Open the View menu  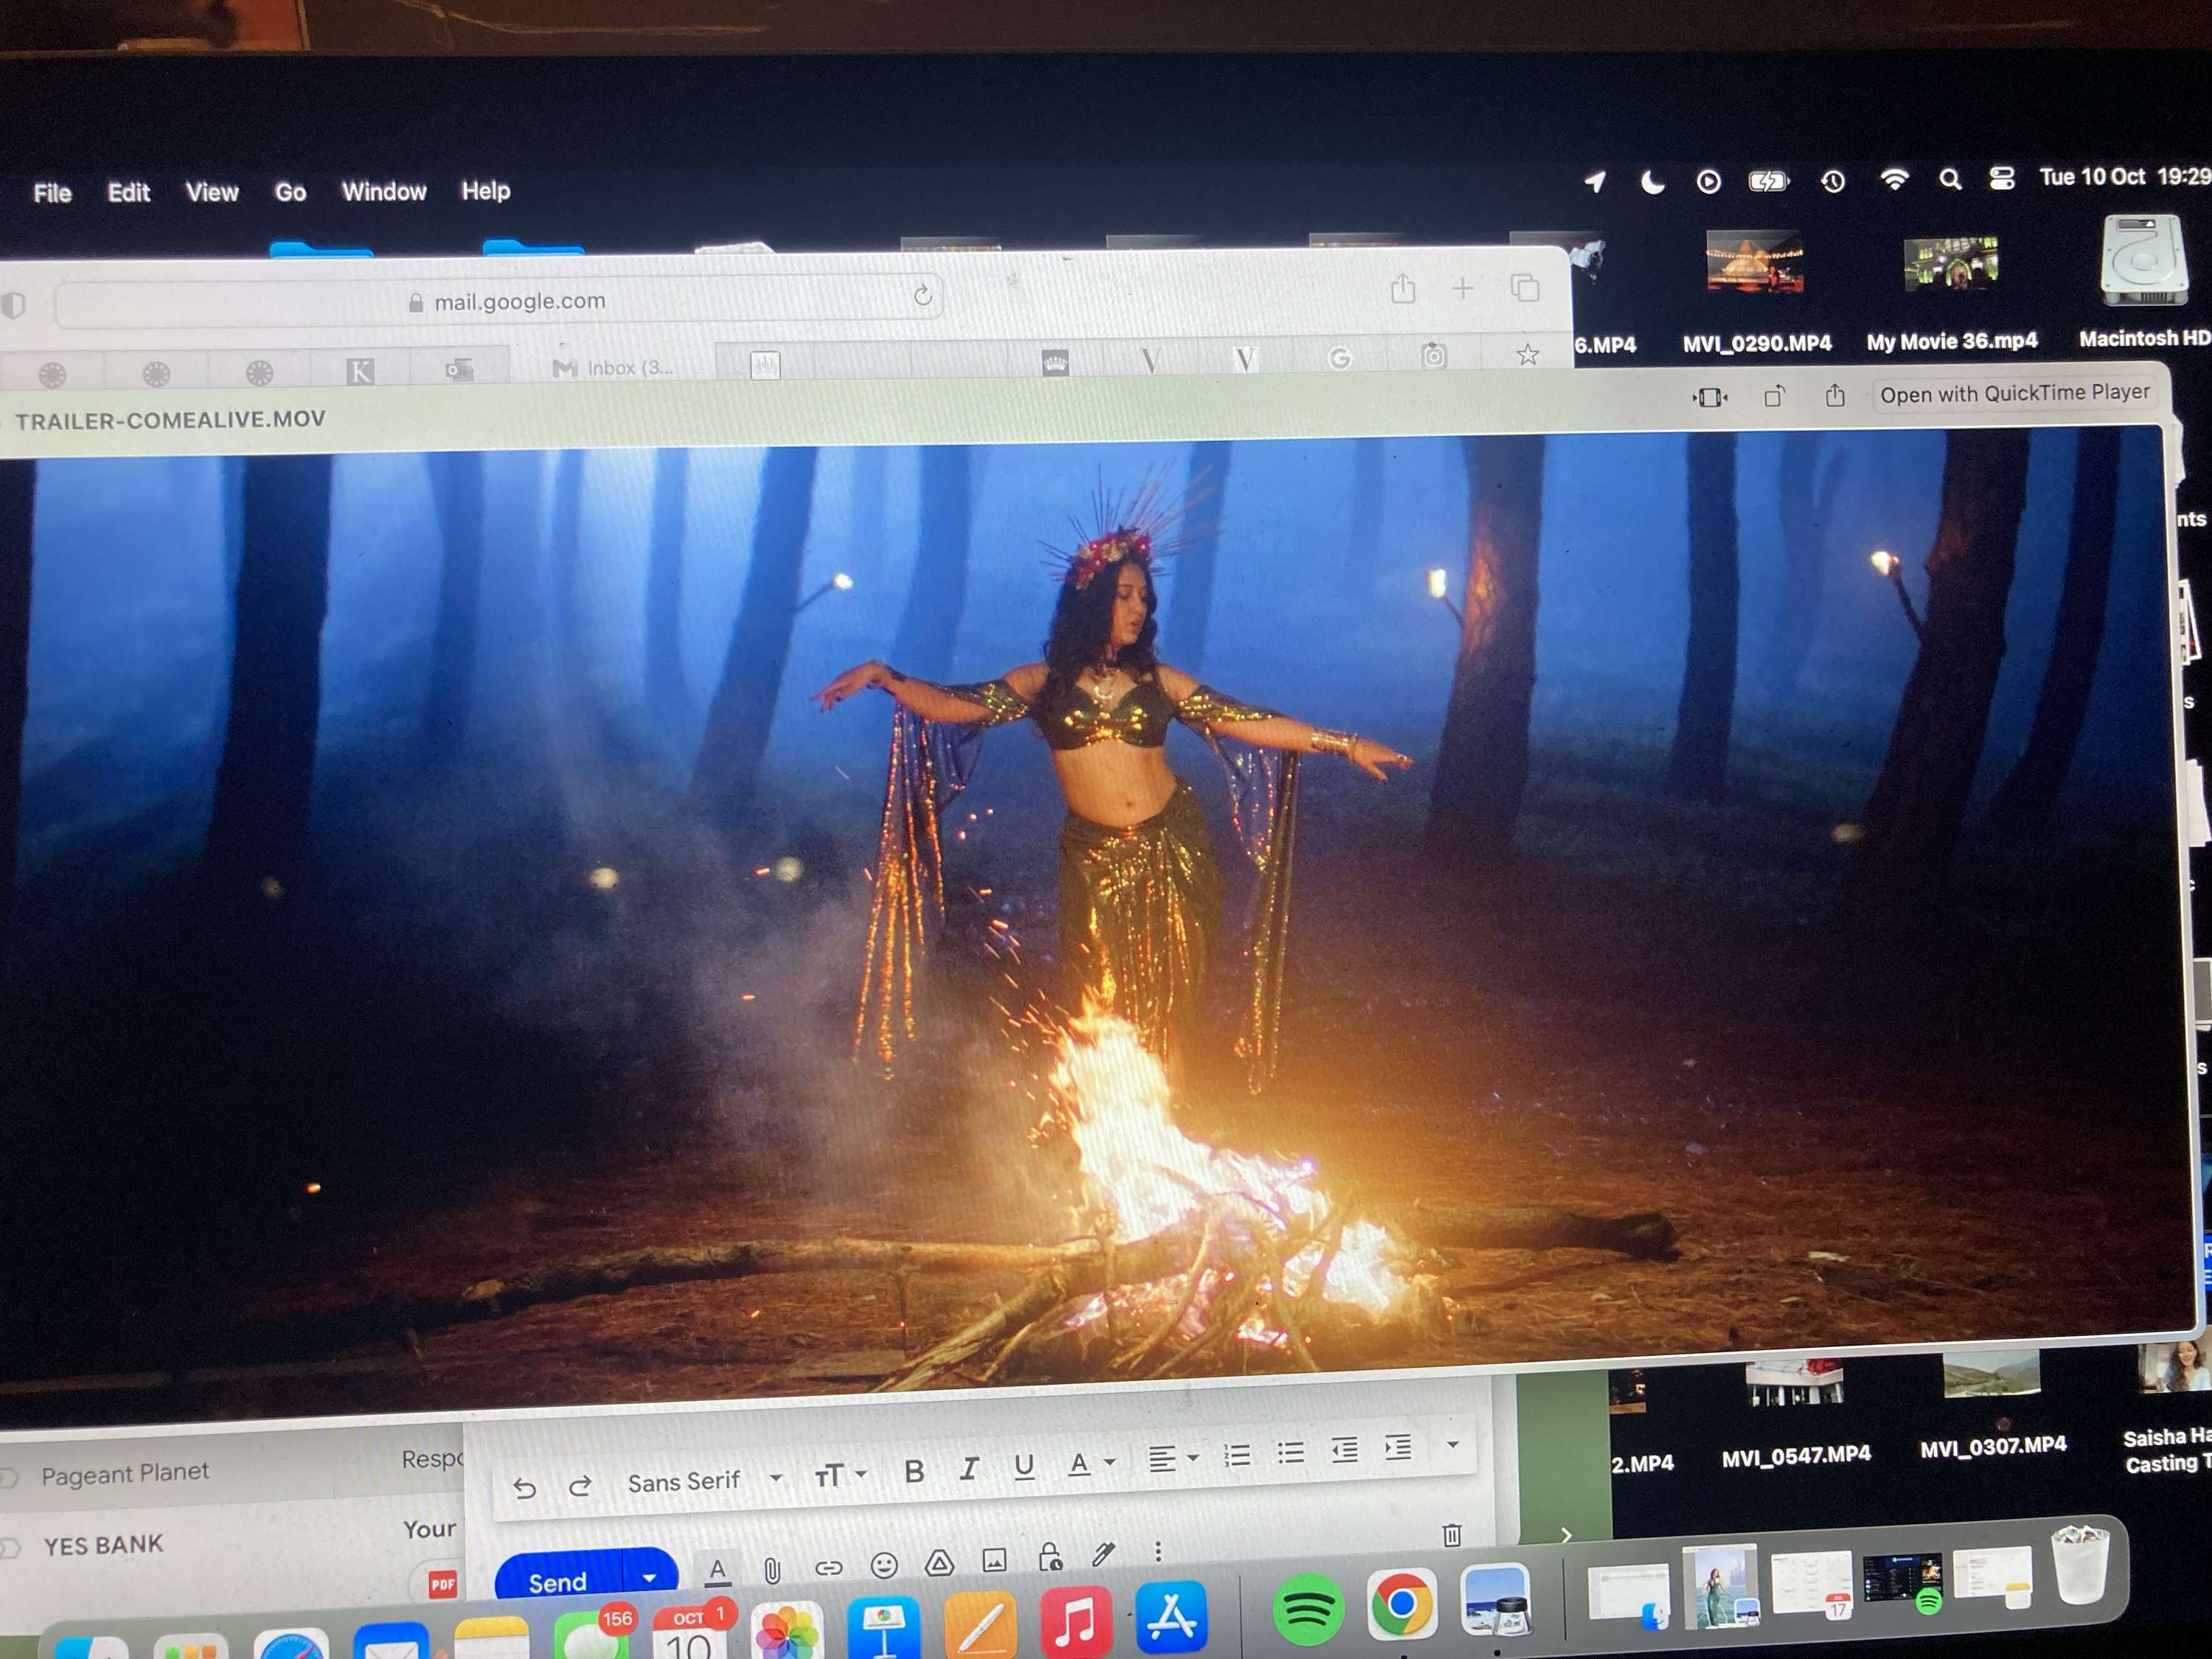coord(212,192)
